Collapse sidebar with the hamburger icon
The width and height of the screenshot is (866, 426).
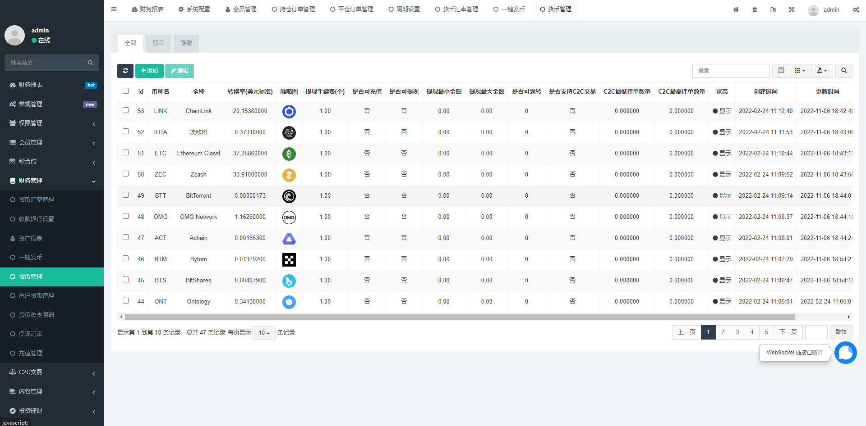[x=114, y=9]
